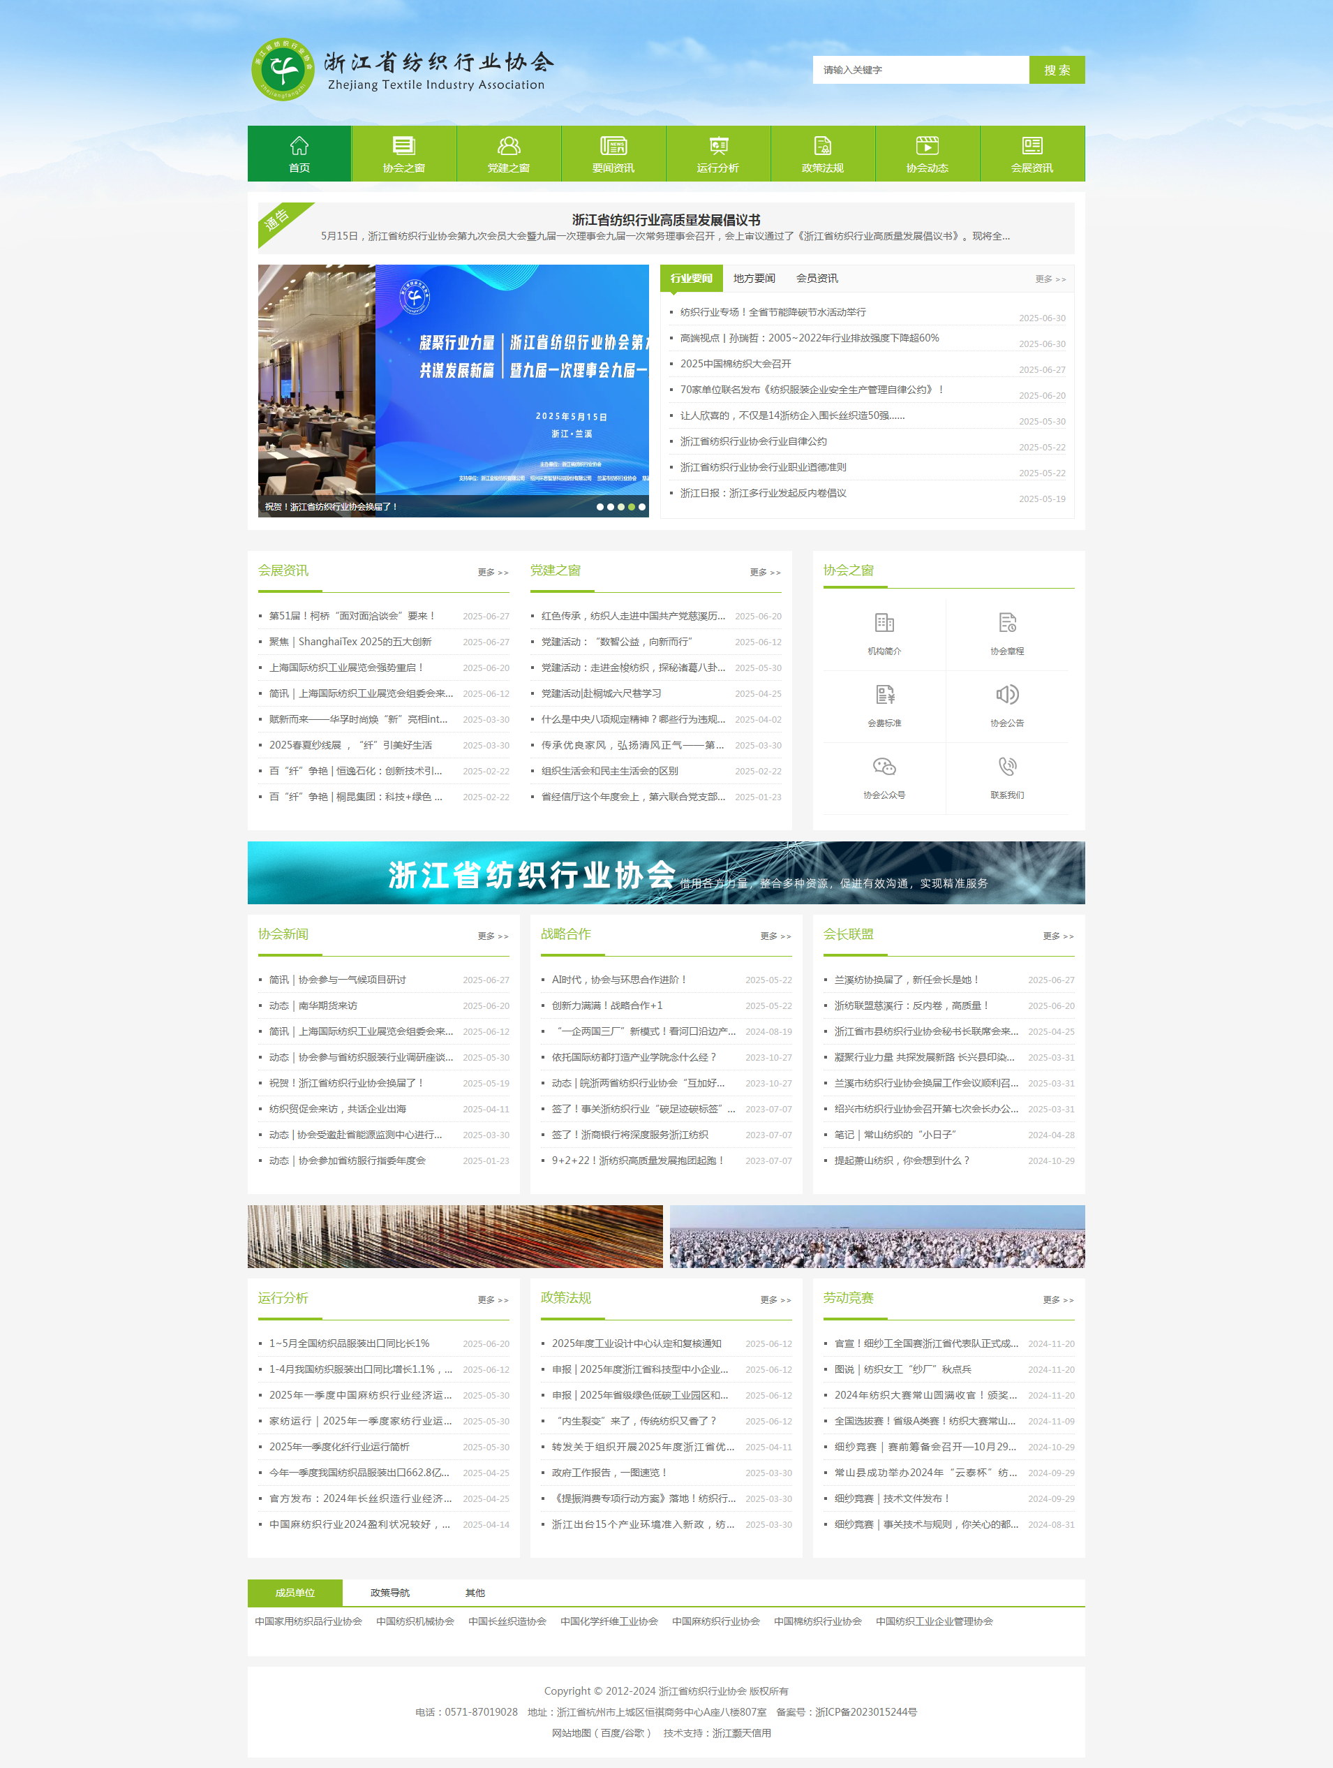Open article 政府工作报告，一图速览！
The width and height of the screenshot is (1333, 1768).
609,1472
